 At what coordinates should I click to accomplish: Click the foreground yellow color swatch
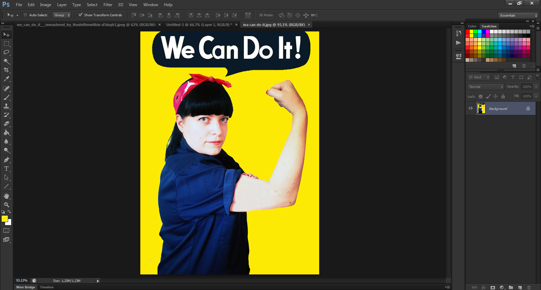(x=4, y=219)
